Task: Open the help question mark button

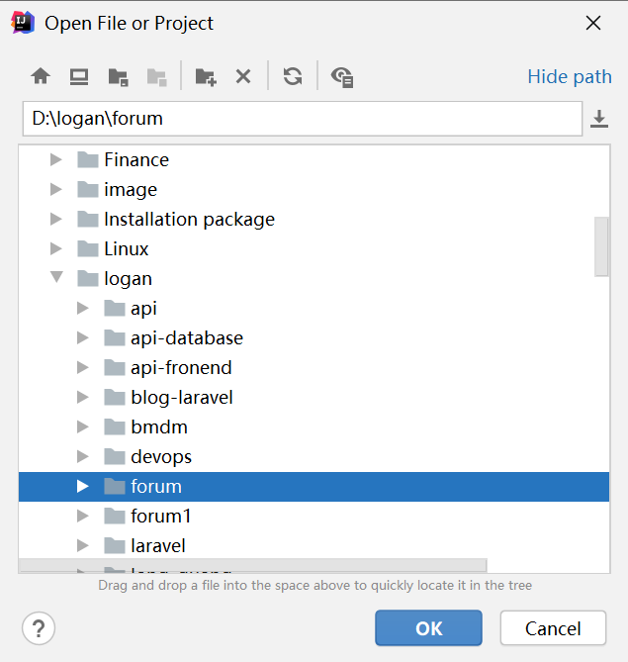Action: pyautogui.click(x=39, y=628)
